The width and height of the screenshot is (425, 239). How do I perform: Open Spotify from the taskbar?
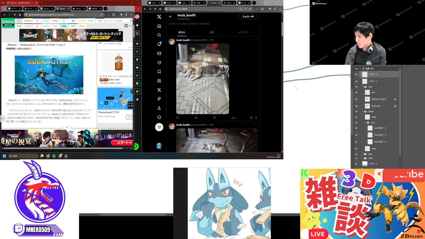click(54, 156)
